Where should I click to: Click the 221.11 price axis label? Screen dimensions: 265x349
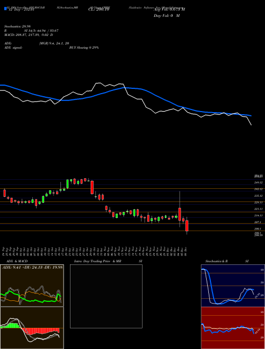coord(260,209)
